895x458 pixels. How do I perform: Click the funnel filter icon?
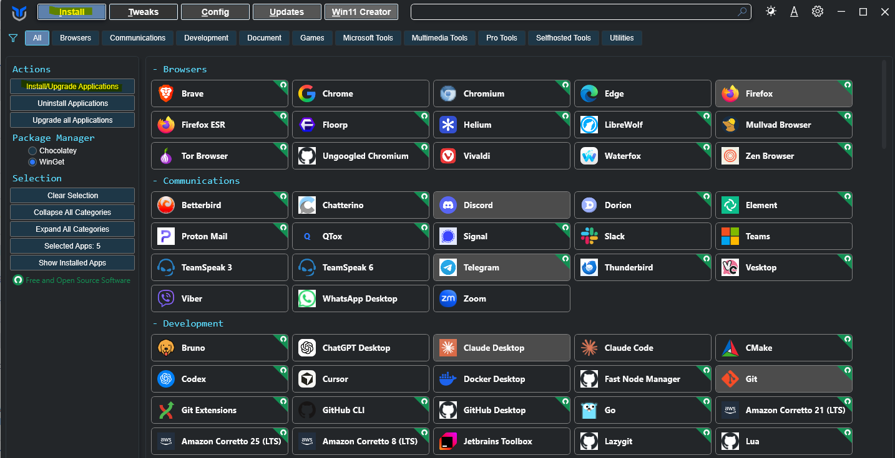pos(12,38)
